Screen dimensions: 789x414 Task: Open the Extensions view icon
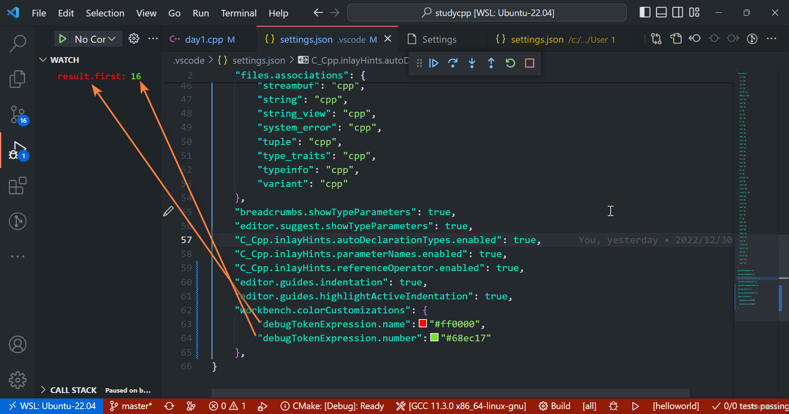(x=18, y=186)
